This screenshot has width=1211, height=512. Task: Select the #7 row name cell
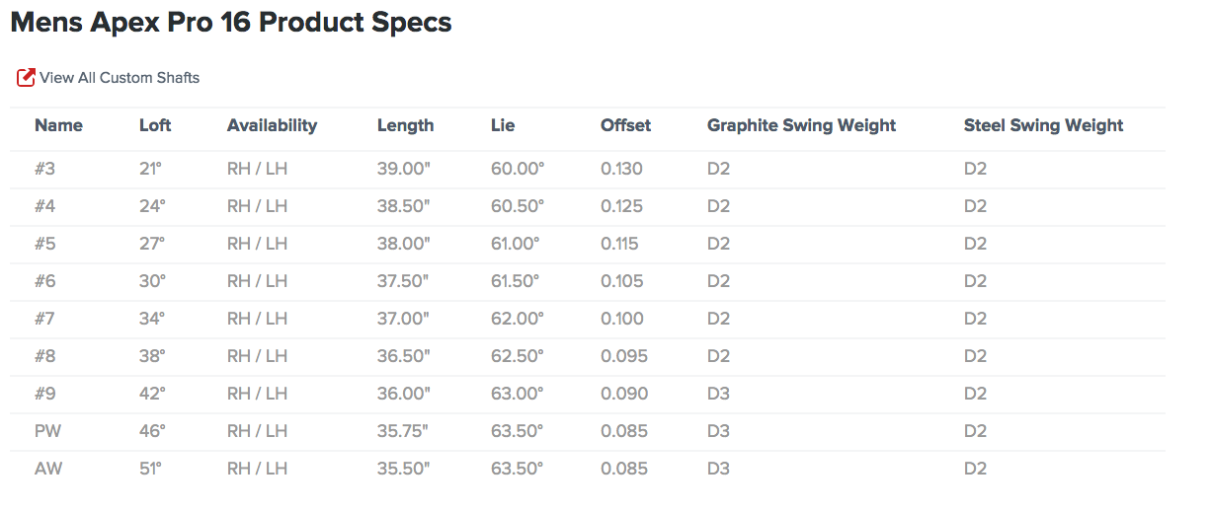pos(44,319)
